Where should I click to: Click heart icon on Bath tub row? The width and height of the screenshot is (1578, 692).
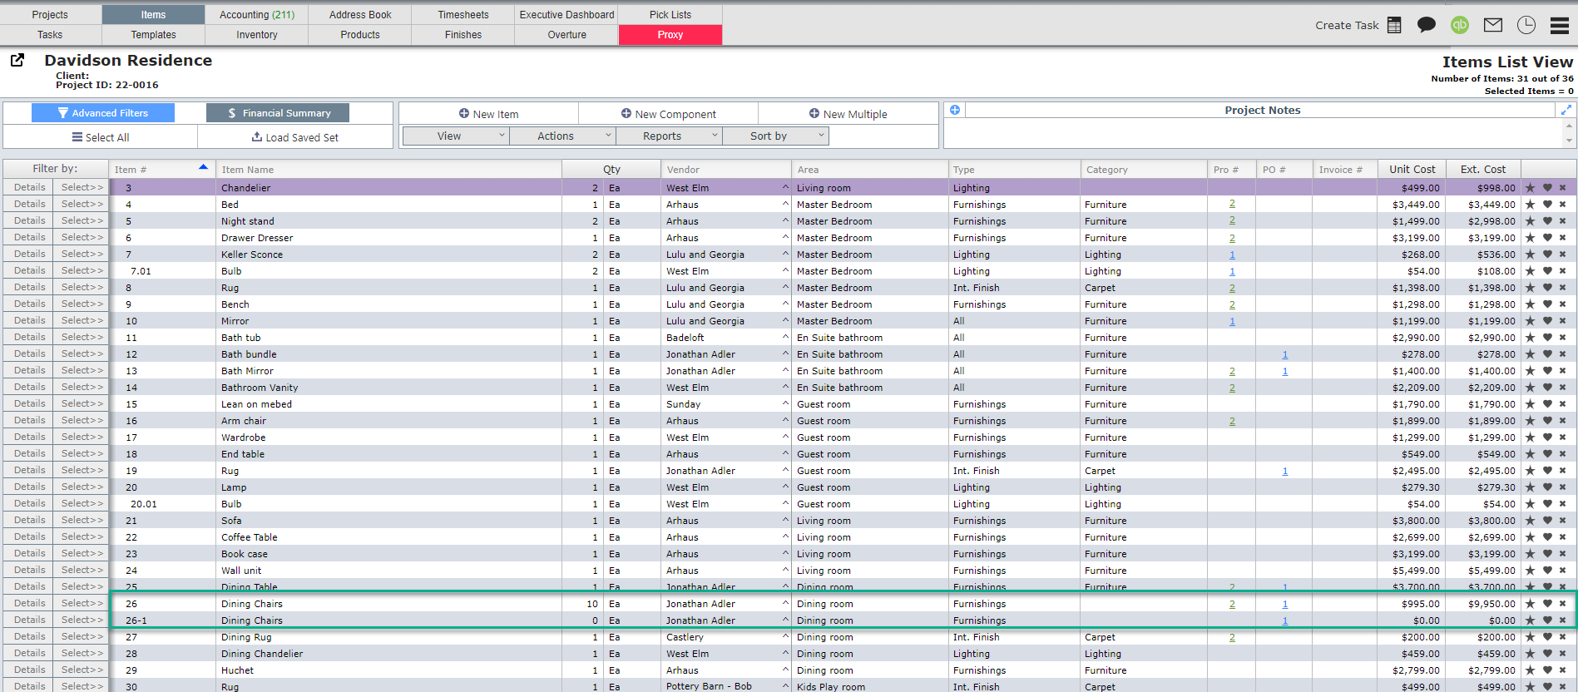click(x=1547, y=338)
